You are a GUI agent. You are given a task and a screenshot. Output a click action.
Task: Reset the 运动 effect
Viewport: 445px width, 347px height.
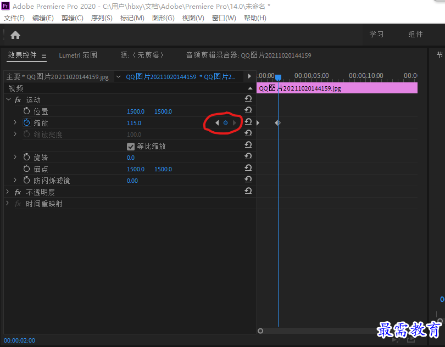click(x=248, y=99)
